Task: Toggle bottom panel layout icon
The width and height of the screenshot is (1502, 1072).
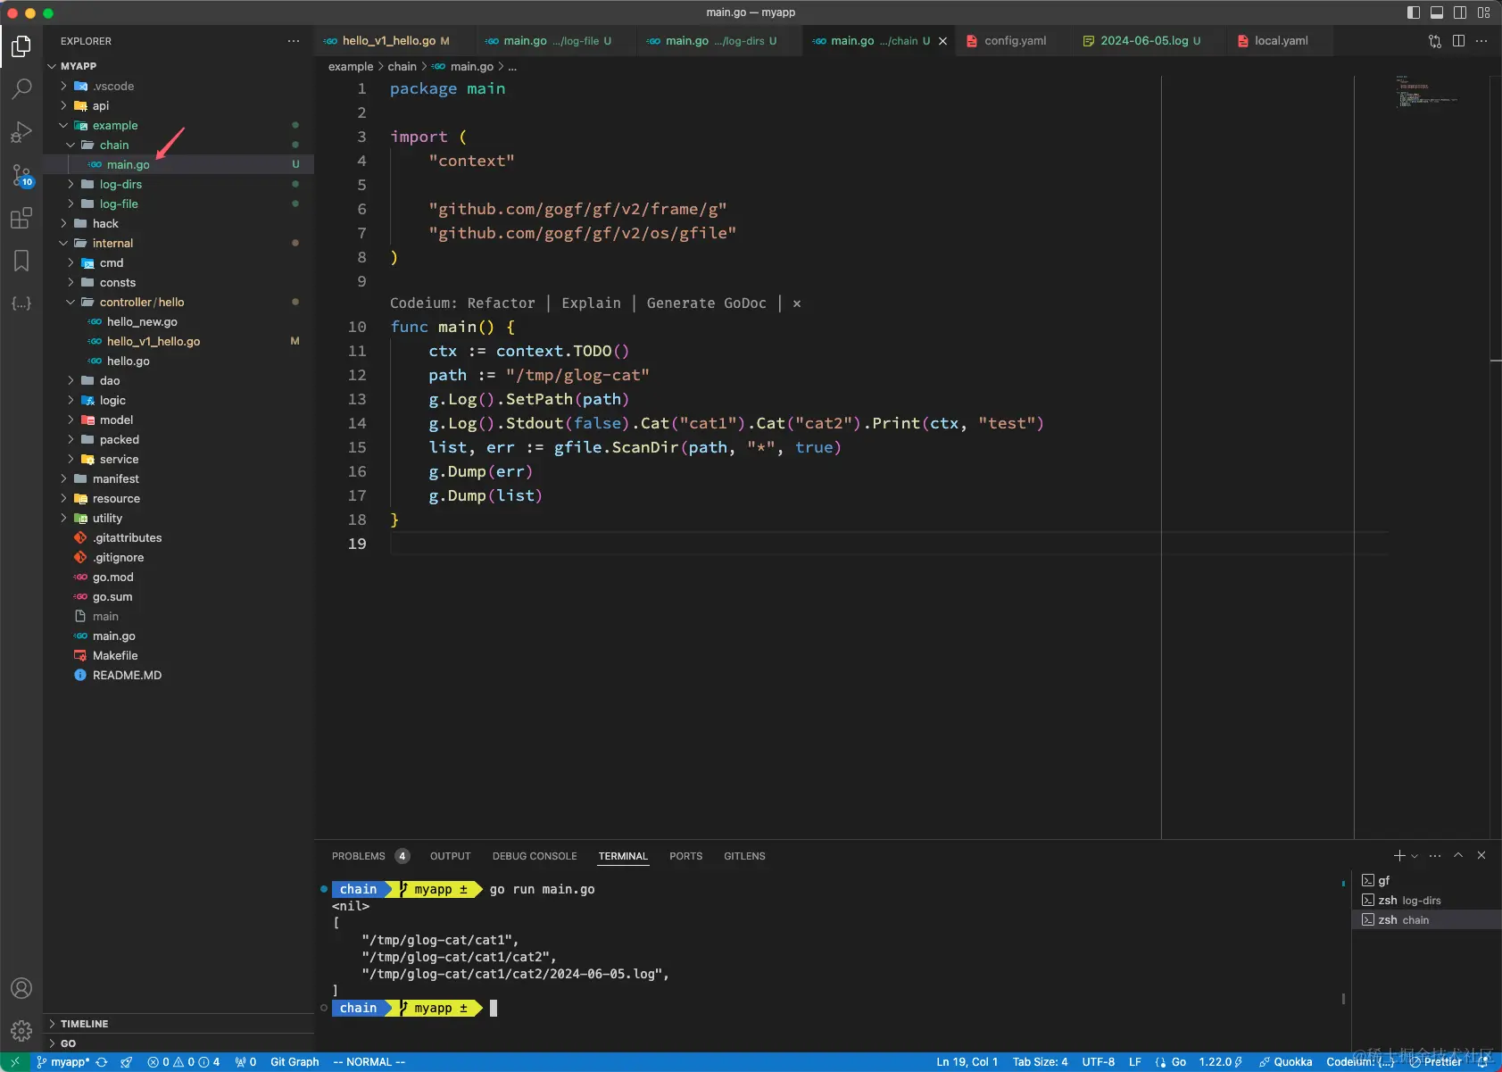Action: 1437,12
